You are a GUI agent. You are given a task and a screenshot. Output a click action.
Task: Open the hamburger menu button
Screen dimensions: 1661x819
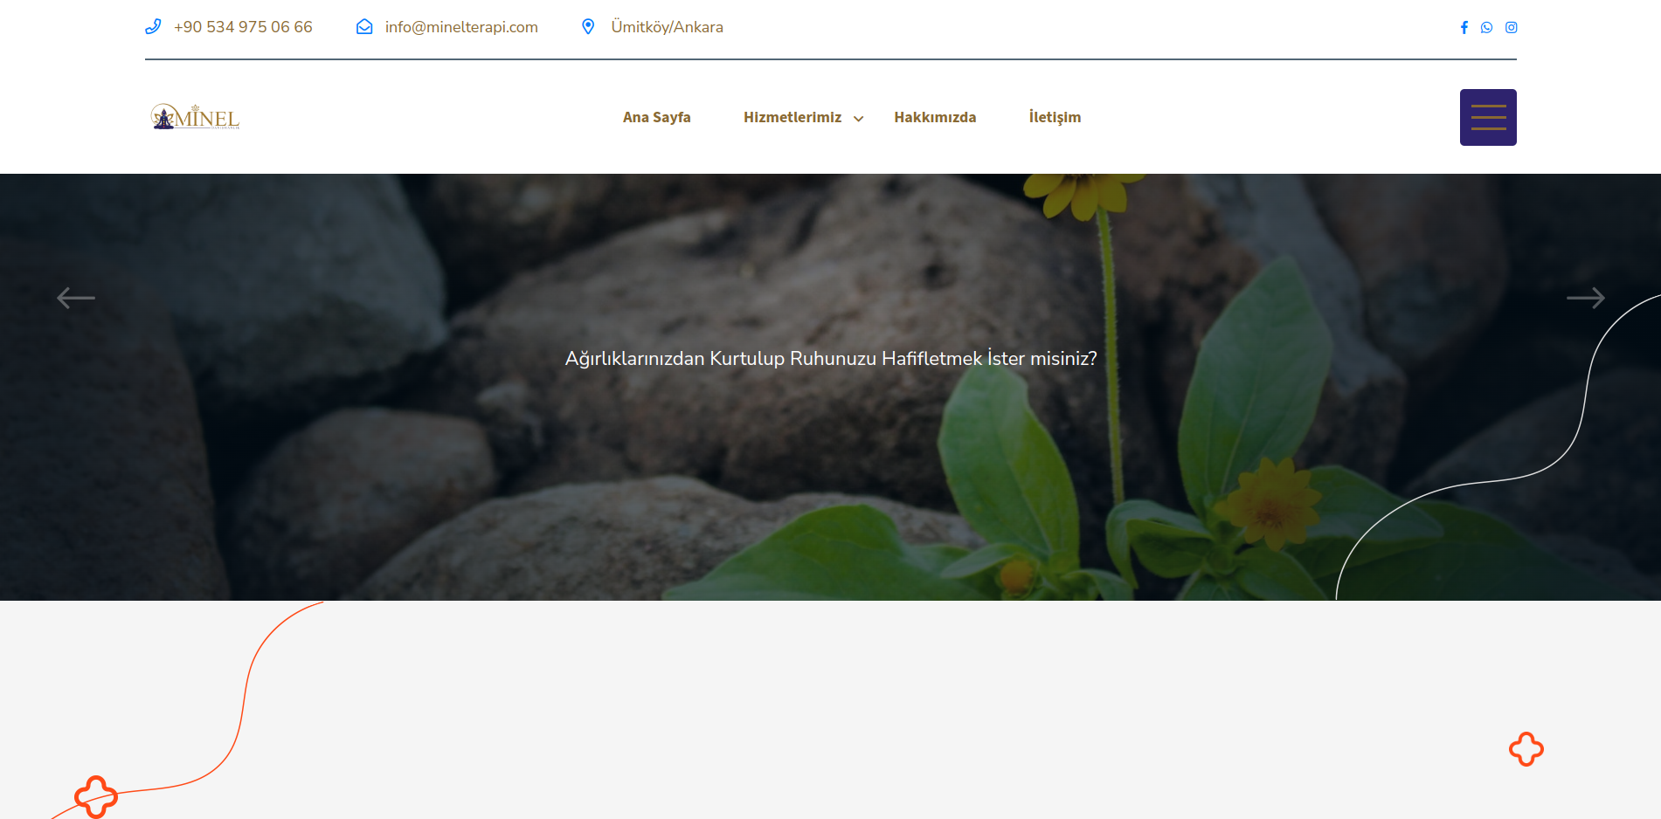point(1488,117)
